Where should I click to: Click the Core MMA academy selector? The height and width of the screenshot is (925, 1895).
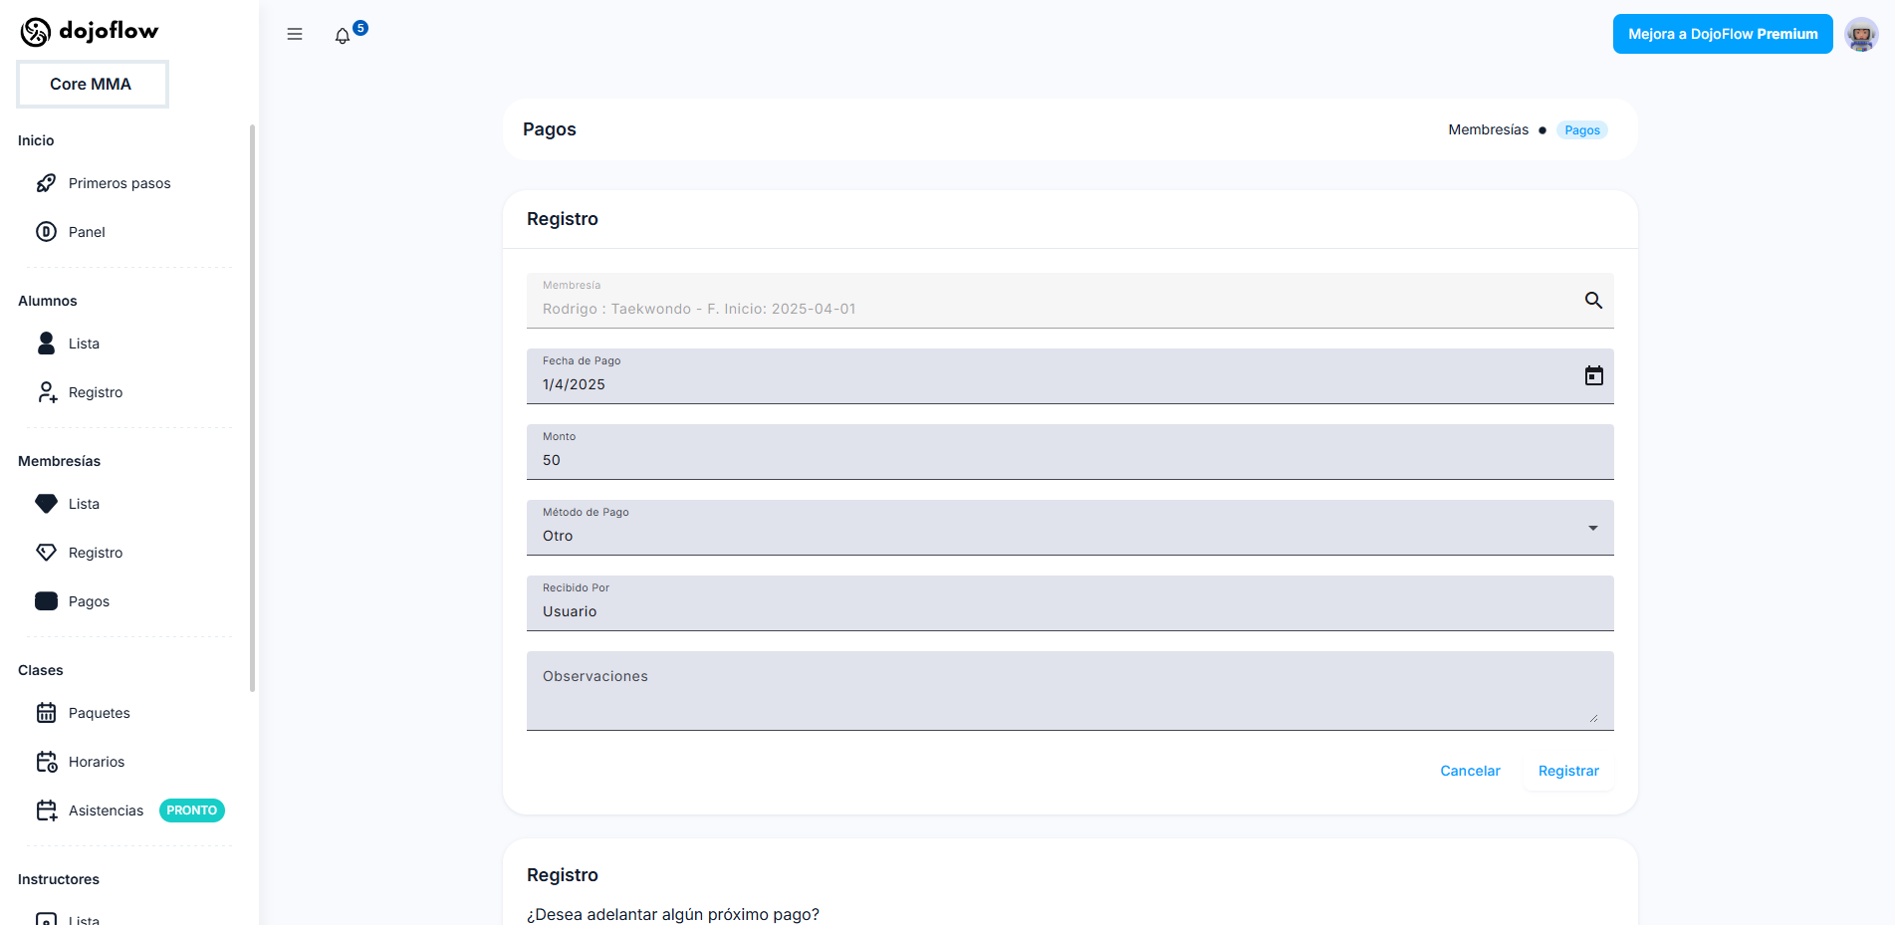[x=92, y=84]
